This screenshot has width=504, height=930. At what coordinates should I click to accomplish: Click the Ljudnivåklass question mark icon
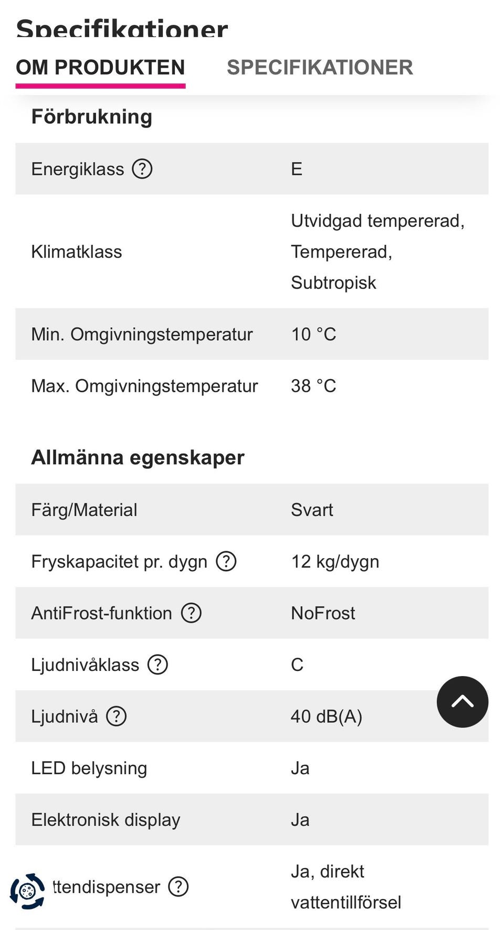coord(157,665)
